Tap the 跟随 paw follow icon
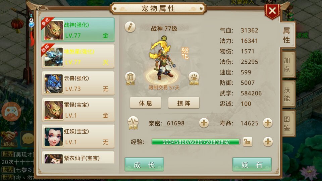Viewport: 322px width, 181px height. pos(194,78)
